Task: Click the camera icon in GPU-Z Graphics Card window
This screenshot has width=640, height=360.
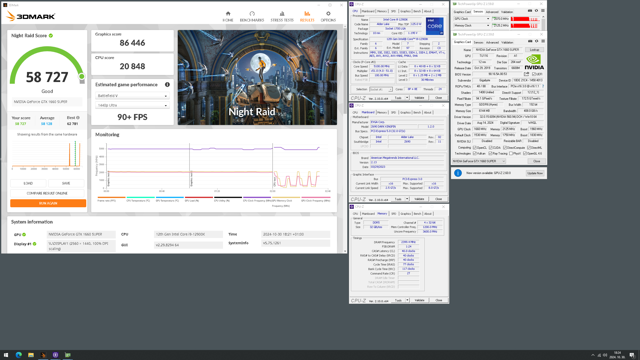Action: tap(530, 41)
